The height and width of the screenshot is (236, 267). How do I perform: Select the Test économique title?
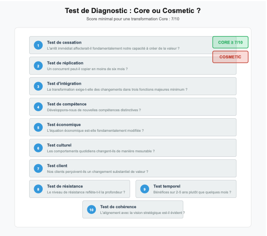click(x=64, y=125)
